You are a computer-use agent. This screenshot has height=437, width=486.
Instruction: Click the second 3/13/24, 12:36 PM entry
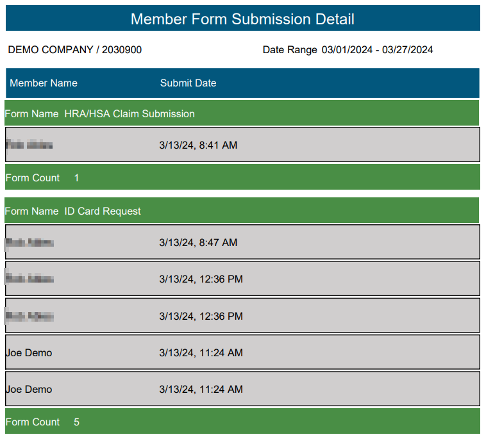point(201,316)
